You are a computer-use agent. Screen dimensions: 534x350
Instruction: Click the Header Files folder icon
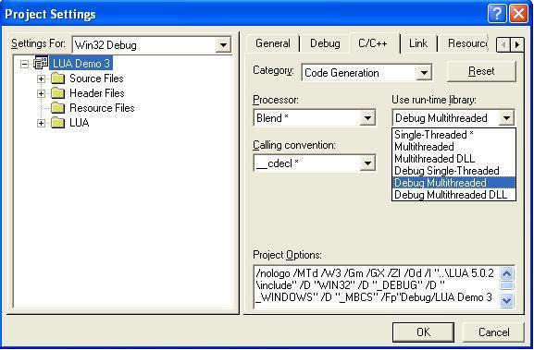(58, 93)
